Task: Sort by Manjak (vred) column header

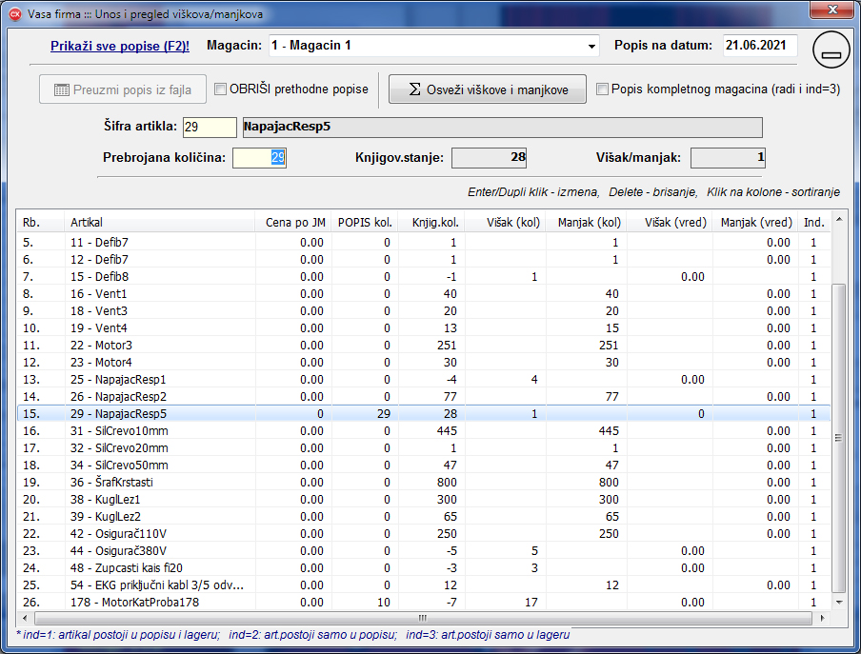Action: pos(755,222)
